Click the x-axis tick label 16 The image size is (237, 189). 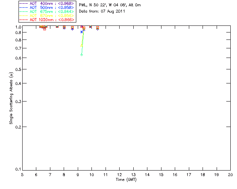tap(175, 175)
